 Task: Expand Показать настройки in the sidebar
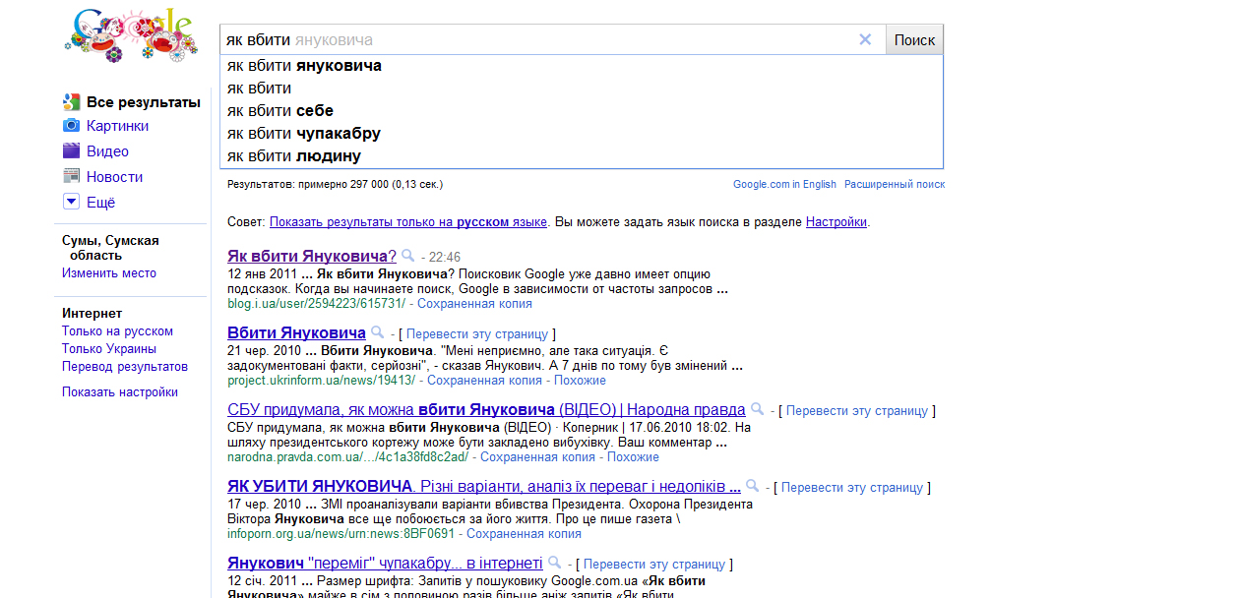[x=120, y=391]
